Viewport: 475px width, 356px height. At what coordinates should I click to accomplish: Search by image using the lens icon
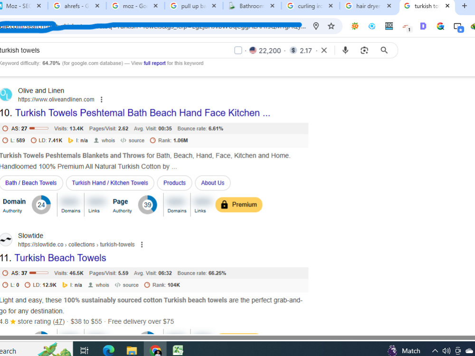click(x=364, y=50)
